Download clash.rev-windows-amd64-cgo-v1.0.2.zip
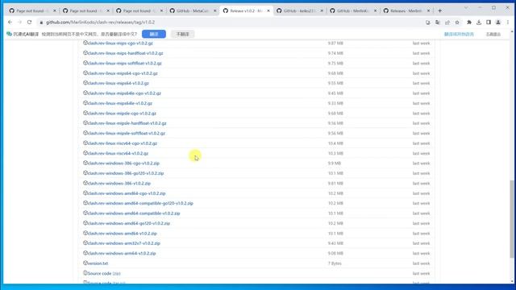Viewport: 516px width, 290px height. coord(127,193)
